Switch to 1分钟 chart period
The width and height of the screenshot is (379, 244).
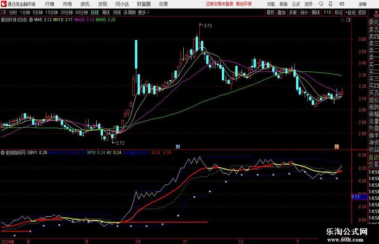[24, 12]
